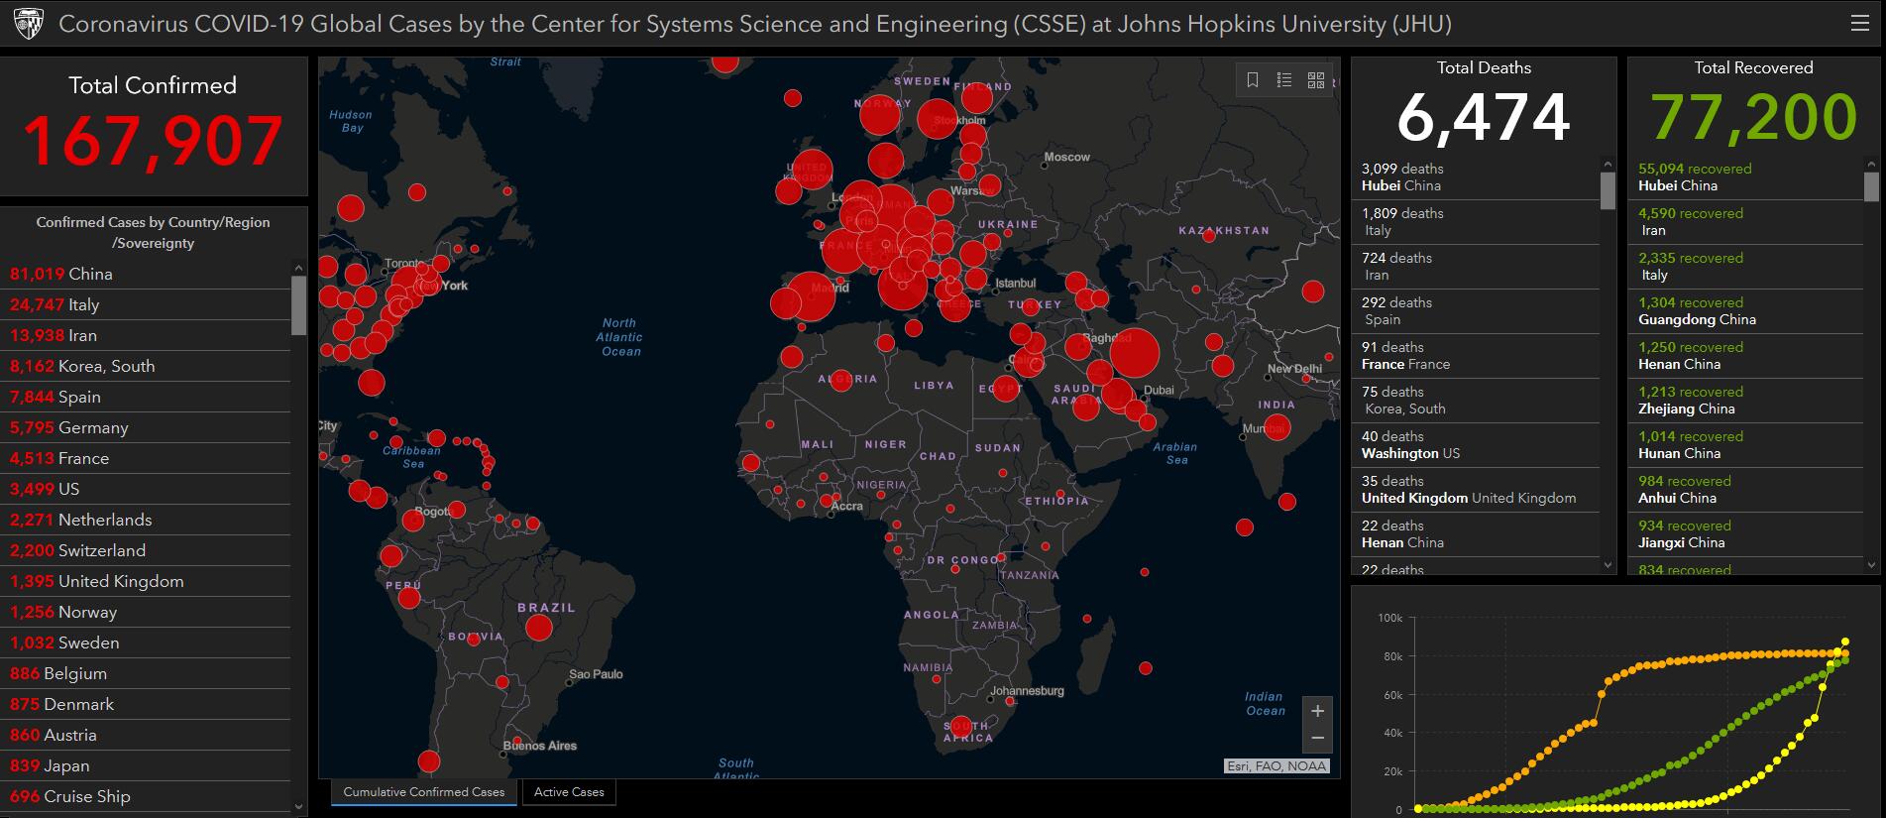This screenshot has width=1886, height=818.
Task: Select Washington US with 40 deaths
Action: [1476, 445]
